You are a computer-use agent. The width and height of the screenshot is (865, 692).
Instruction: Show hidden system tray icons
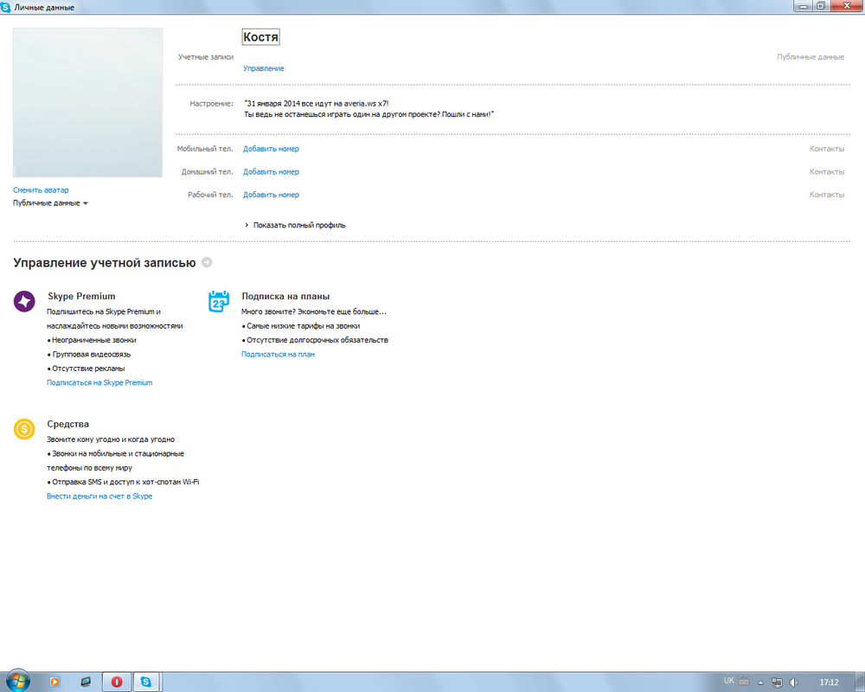tap(762, 682)
